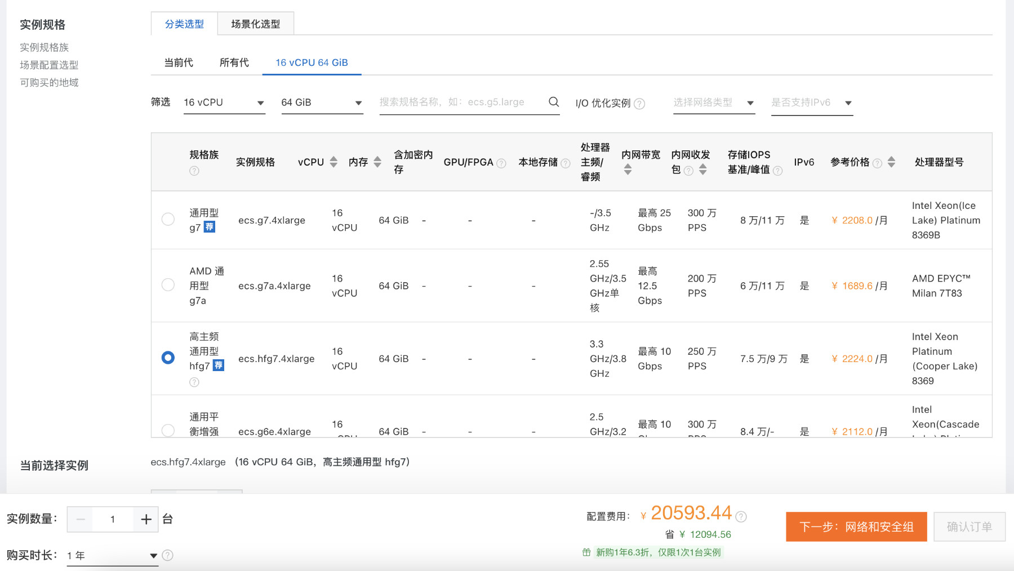Select the ecs.g6e.4xlarge radio button
Viewport: 1014px width, 571px height.
click(168, 430)
